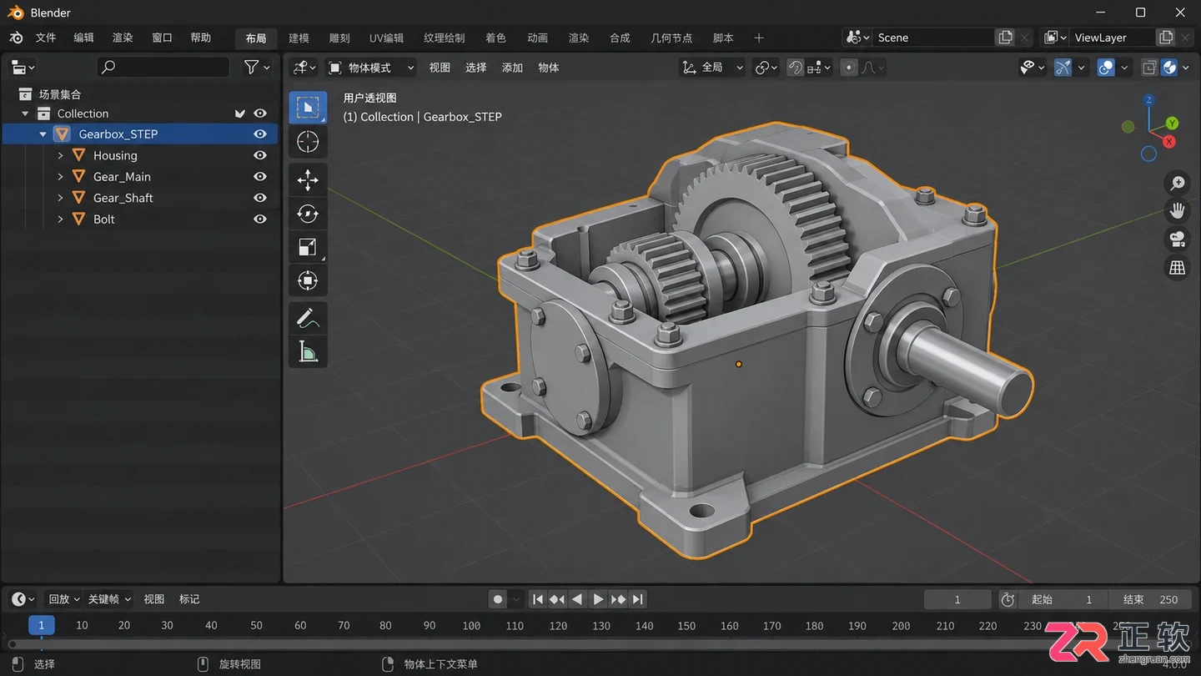Select the Box Select tool in the viewport toolbar

tap(308, 108)
